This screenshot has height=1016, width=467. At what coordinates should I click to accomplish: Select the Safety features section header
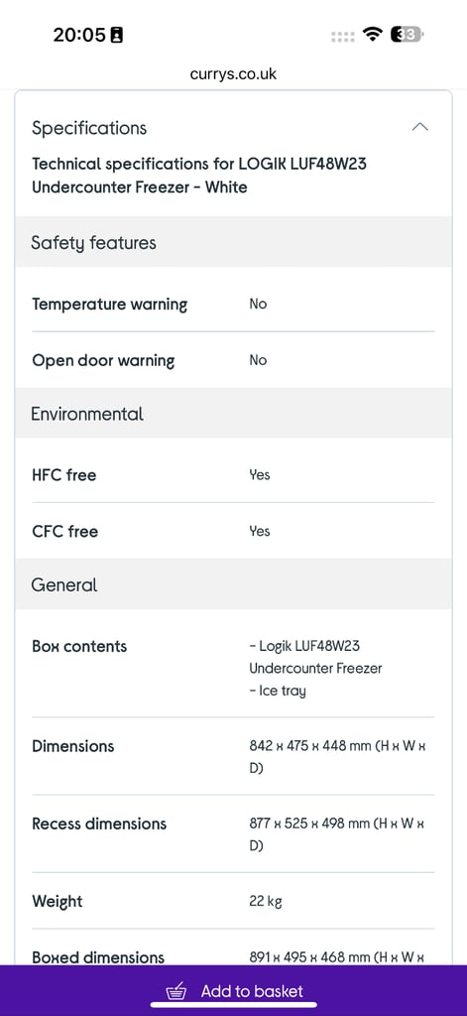pyautogui.click(x=233, y=242)
